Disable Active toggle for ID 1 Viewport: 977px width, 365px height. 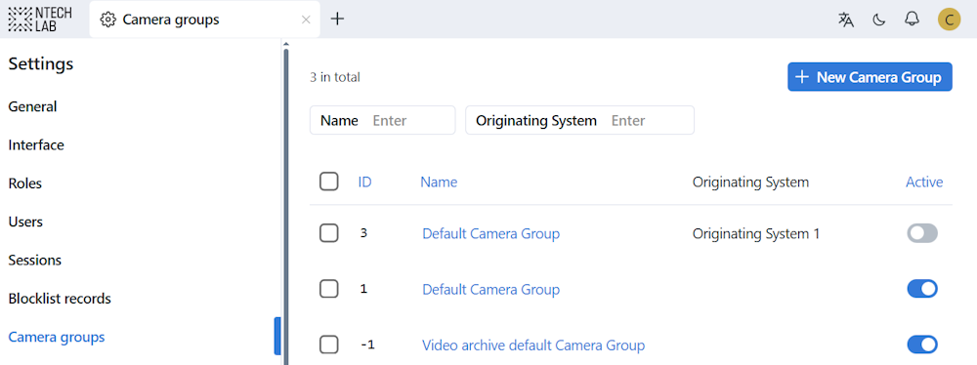click(922, 289)
